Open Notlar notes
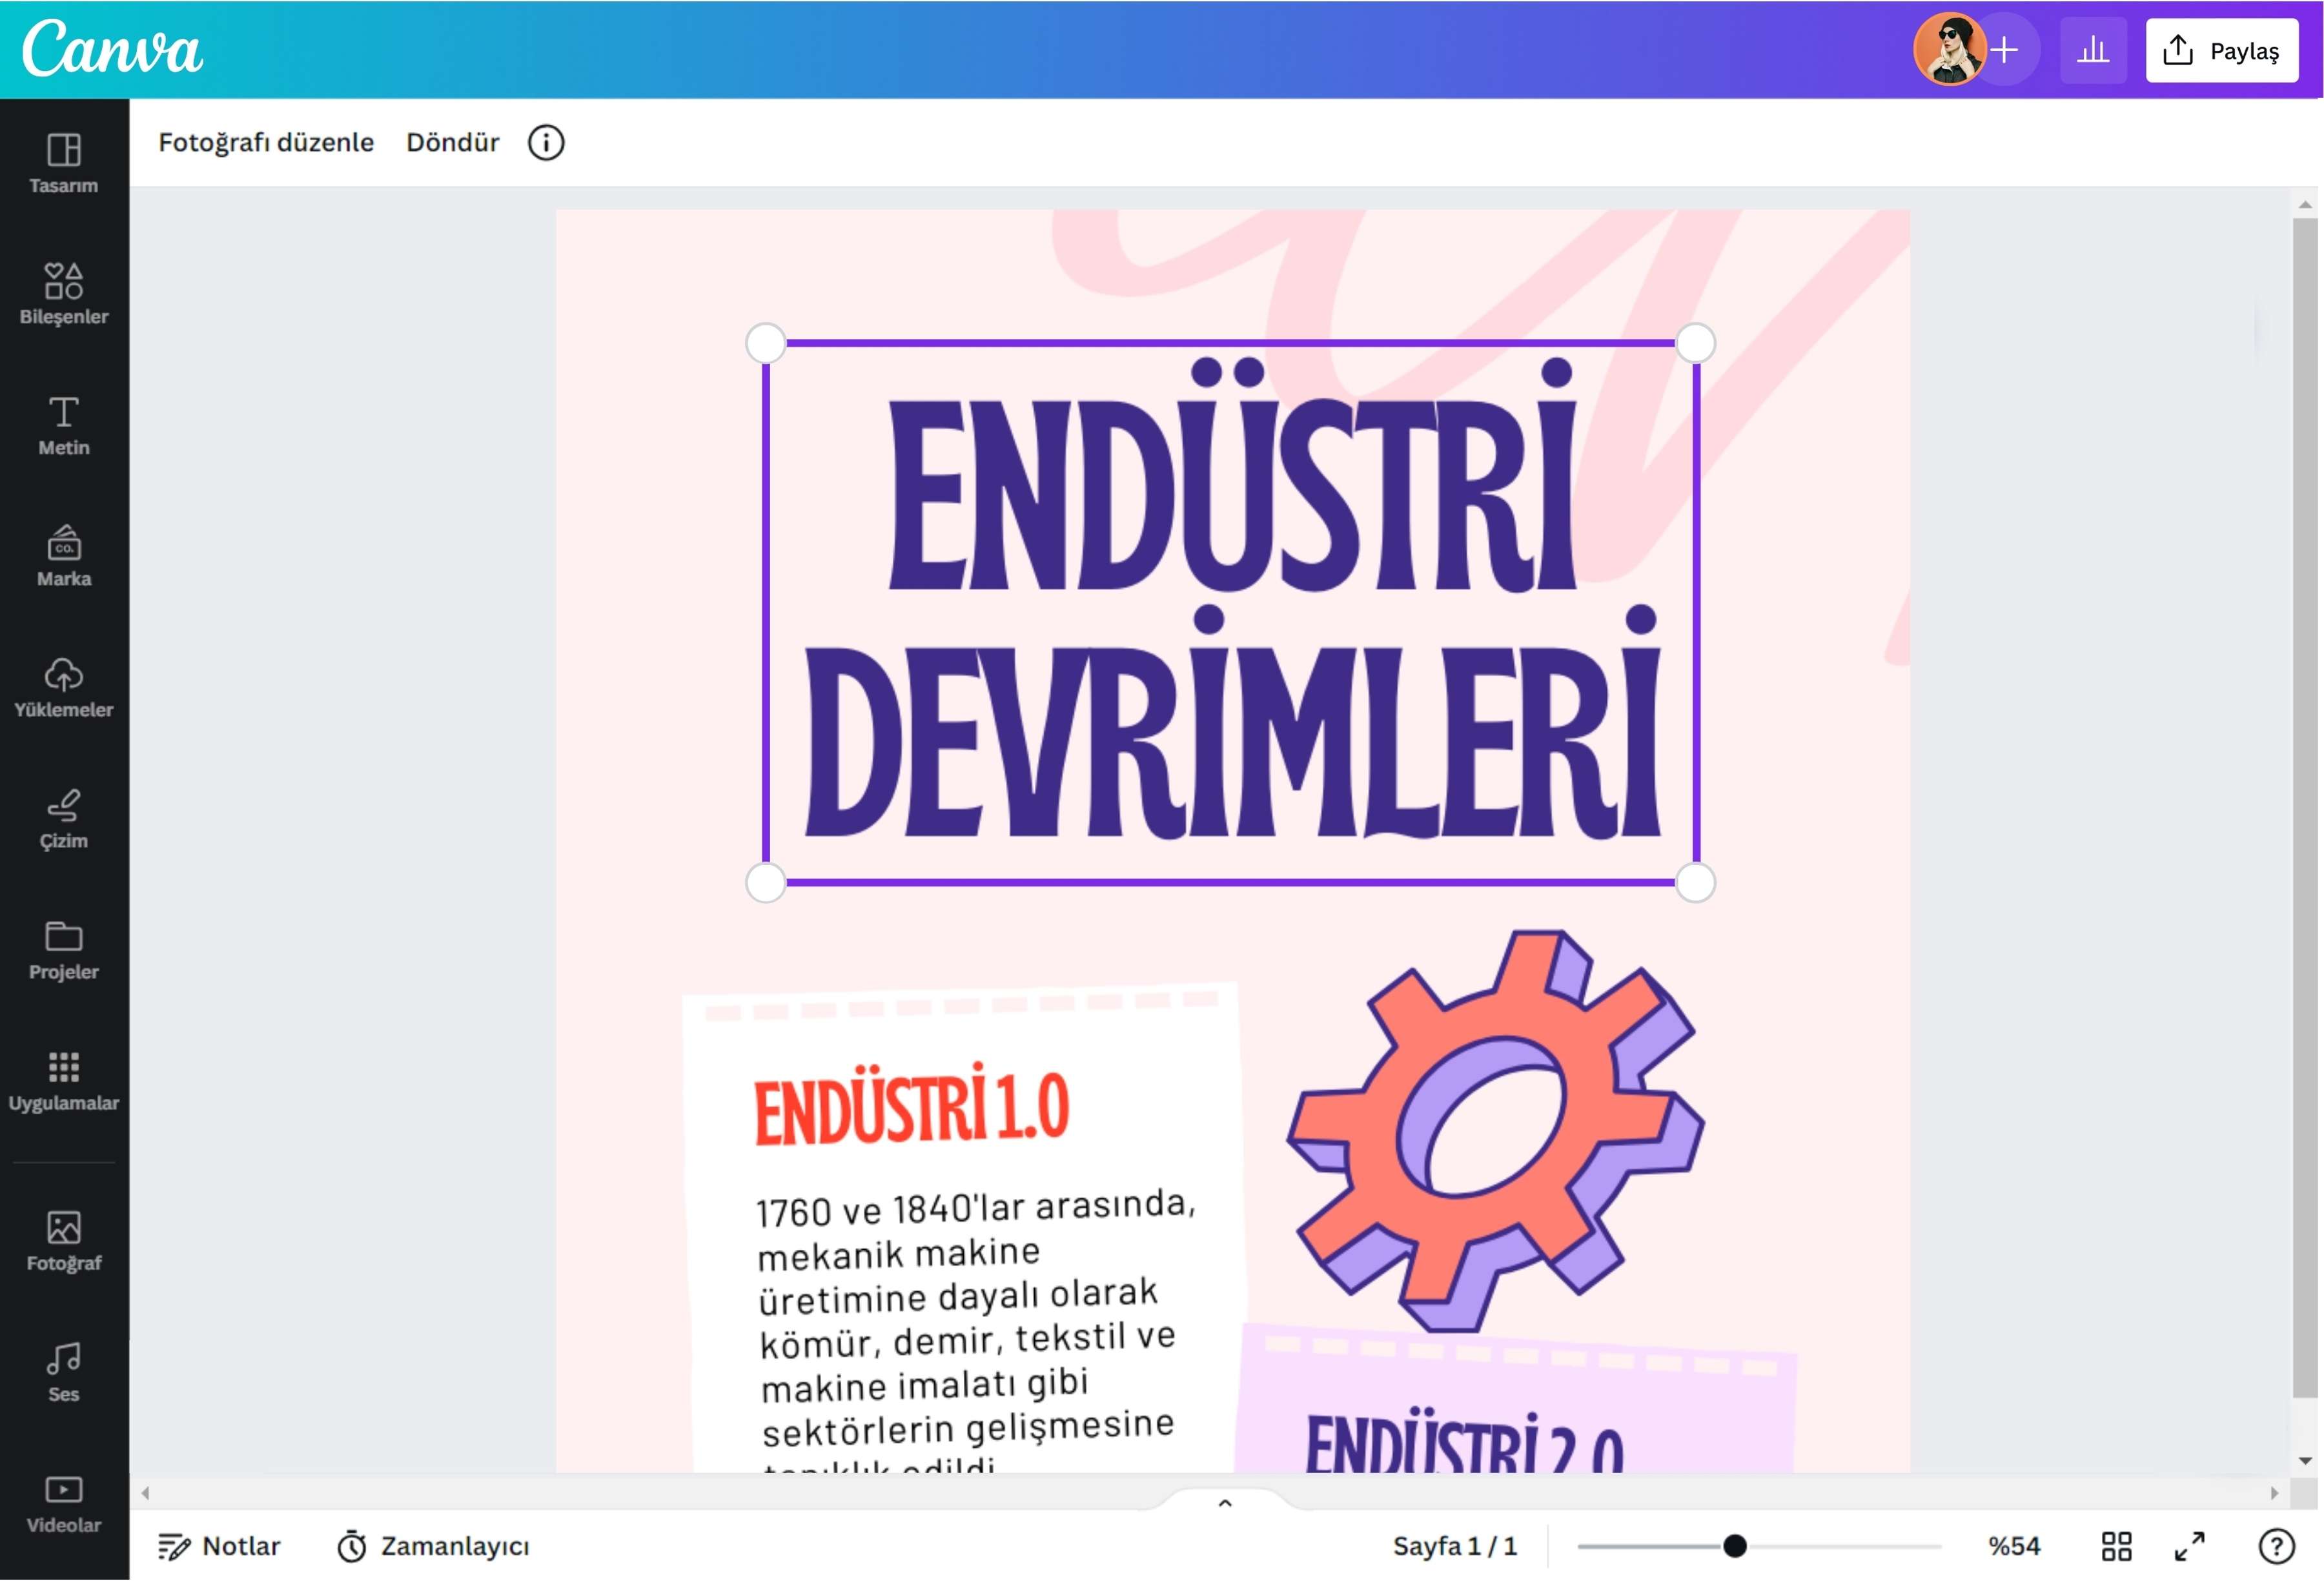 219,1546
